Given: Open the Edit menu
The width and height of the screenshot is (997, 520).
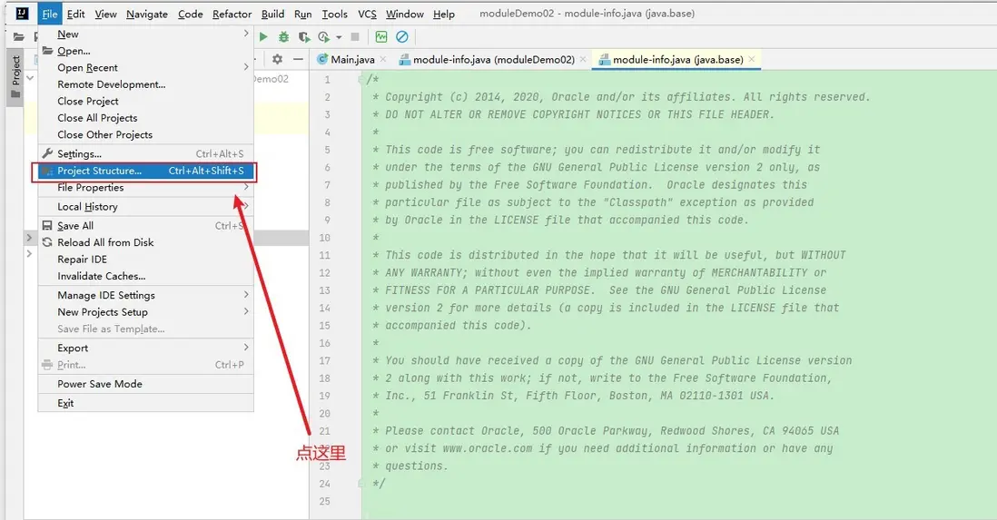Looking at the screenshot, I should (75, 14).
